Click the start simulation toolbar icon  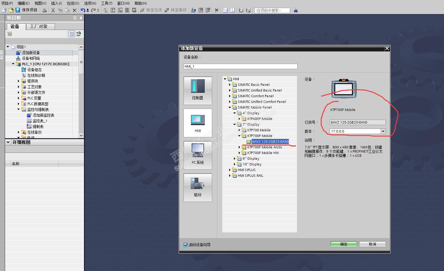(127, 10)
